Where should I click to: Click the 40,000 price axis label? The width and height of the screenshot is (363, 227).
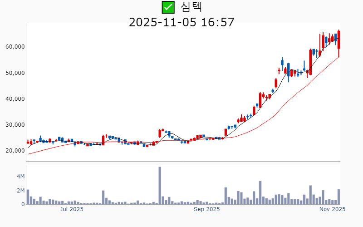[15, 99]
